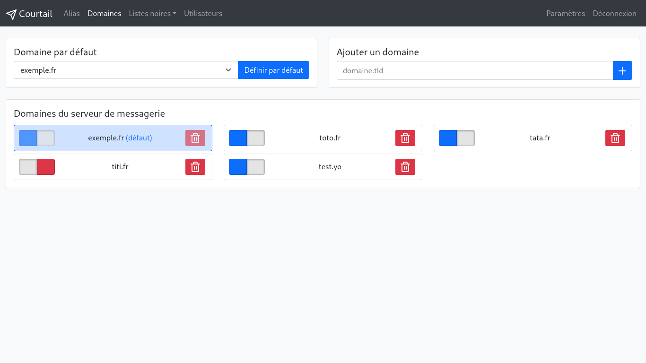This screenshot has width=646, height=363.
Task: Delete the toto.fr domain with its trash icon
Action: click(405, 138)
